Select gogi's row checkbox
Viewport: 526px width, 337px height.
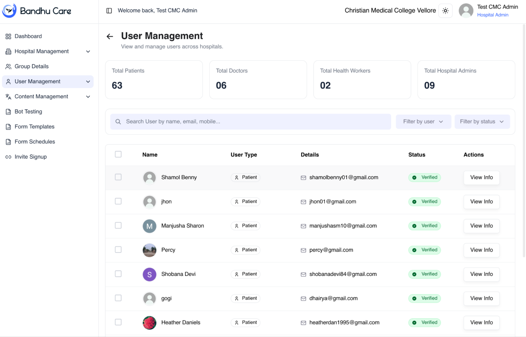(118, 298)
